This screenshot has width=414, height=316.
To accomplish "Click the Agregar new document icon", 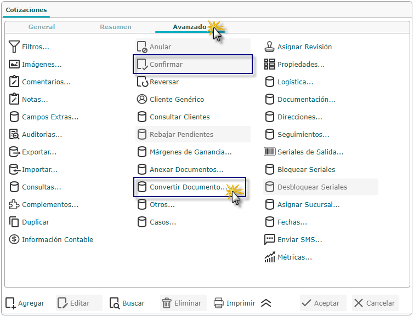I will tap(10, 303).
